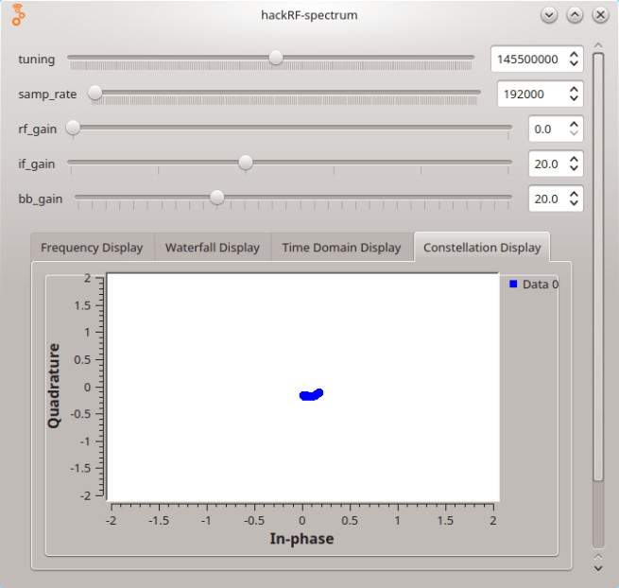Minimize the hackRF-spectrum window
The height and width of the screenshot is (588, 619).
click(x=549, y=15)
